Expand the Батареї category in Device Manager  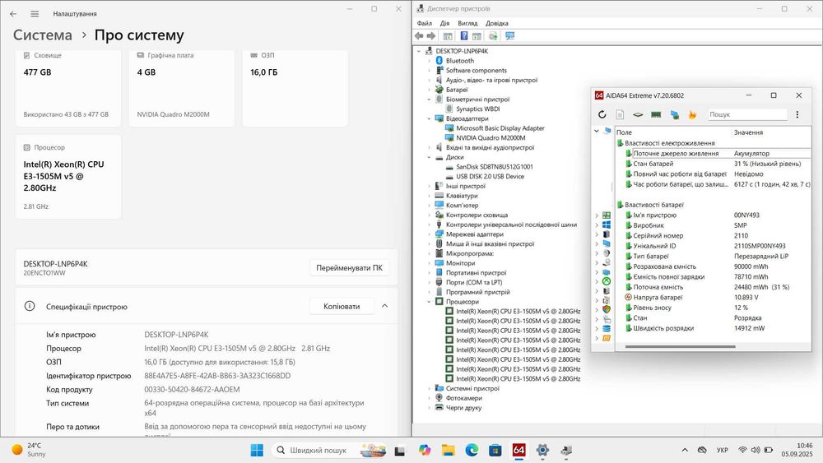tap(429, 90)
